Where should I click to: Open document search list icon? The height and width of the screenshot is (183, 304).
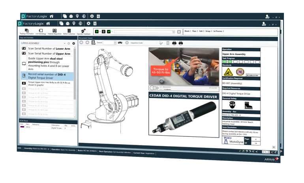click(x=94, y=43)
